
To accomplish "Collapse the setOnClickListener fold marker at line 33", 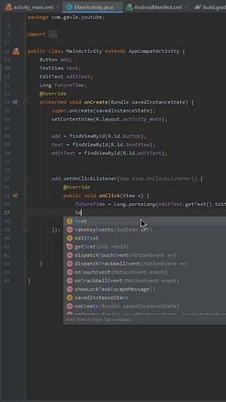I will pos(25,178).
